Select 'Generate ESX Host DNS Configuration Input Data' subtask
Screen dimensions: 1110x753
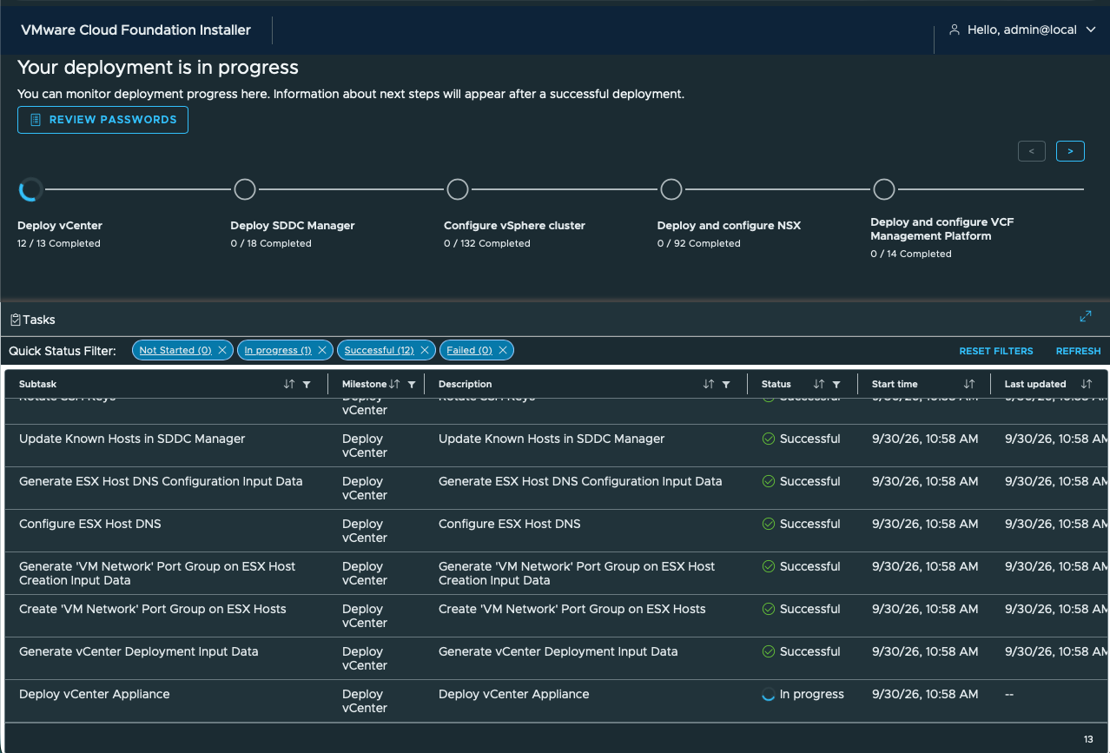point(161,481)
